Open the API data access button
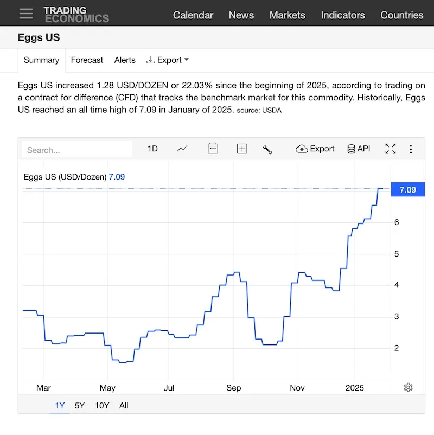The image size is (434, 435). 359,149
